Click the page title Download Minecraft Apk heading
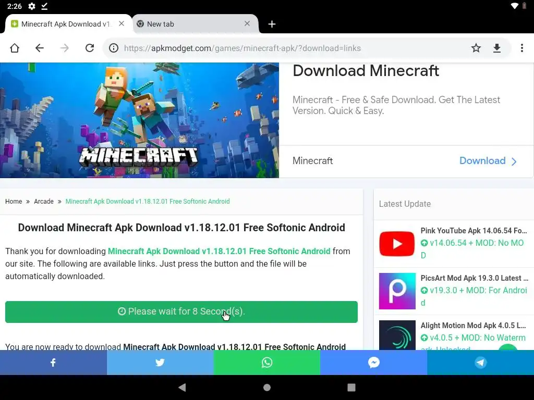534x400 pixels. 181,228
